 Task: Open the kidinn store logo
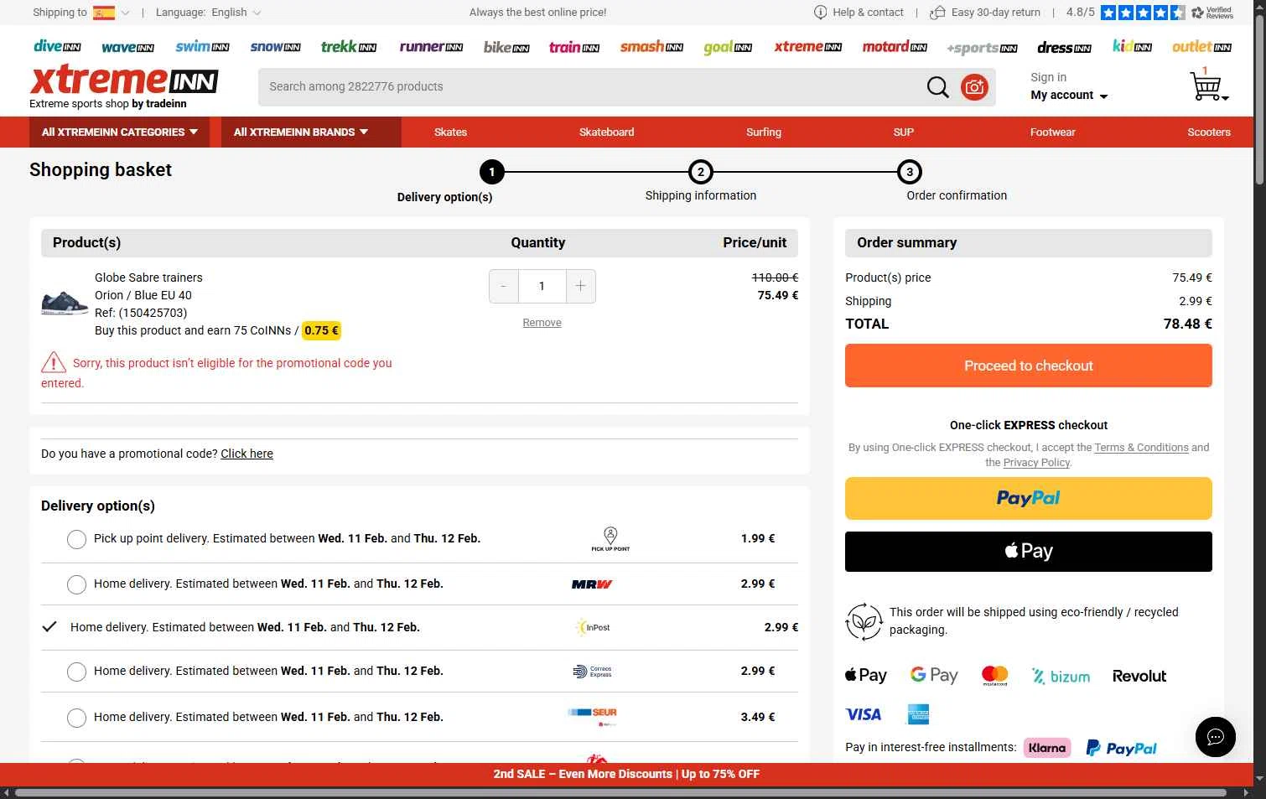1132,46
